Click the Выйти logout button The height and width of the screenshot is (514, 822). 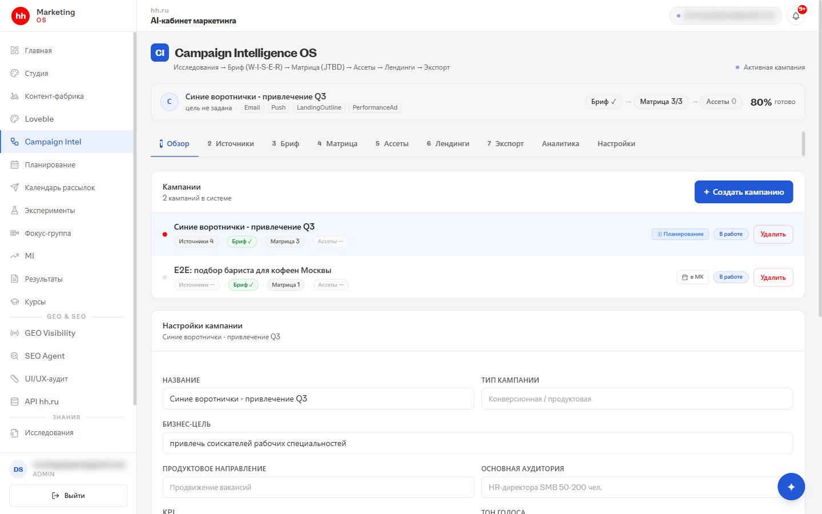[x=68, y=496]
